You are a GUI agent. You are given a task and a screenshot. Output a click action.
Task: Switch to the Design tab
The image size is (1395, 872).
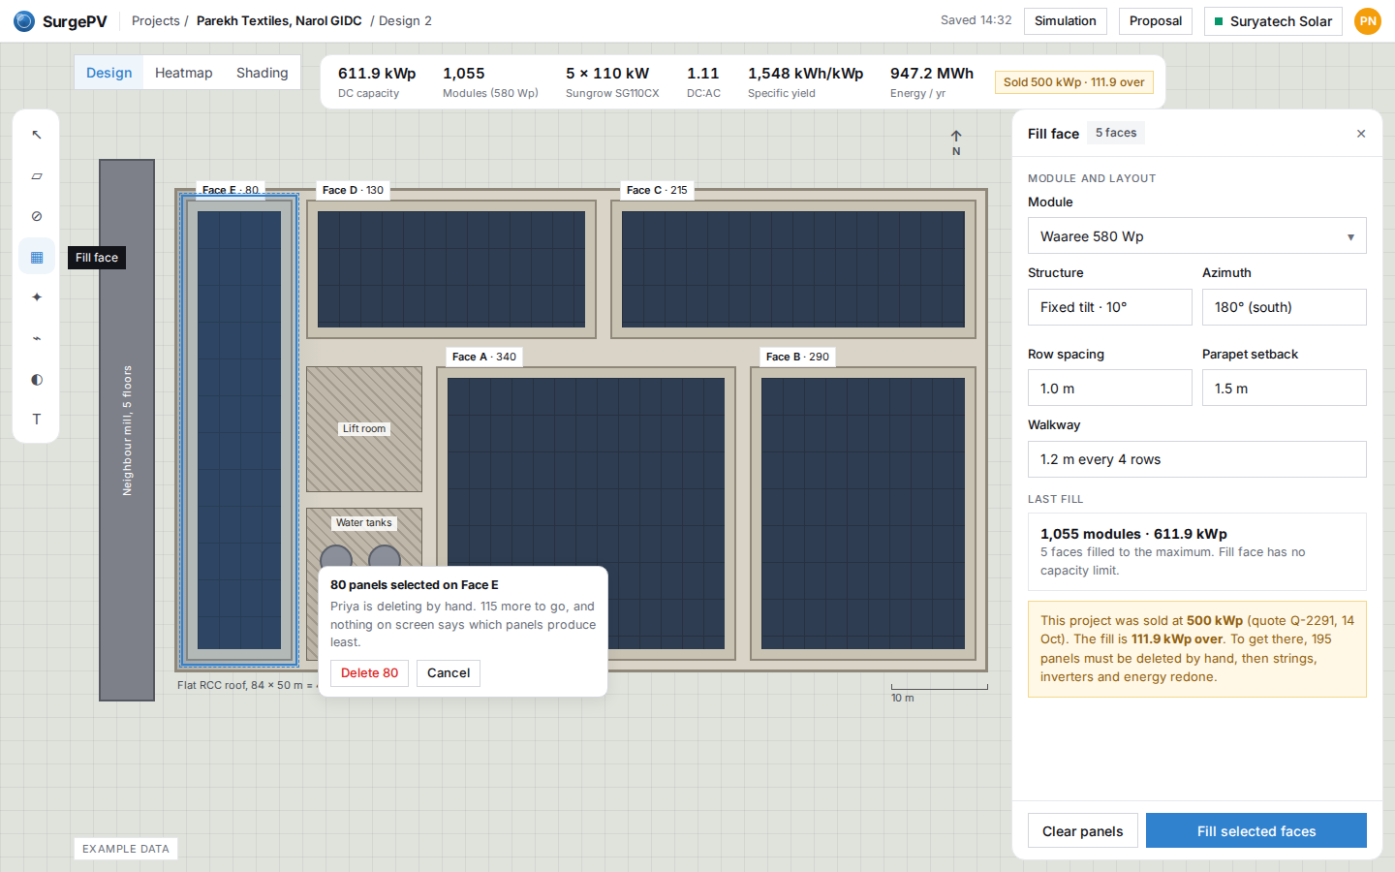pos(108,73)
